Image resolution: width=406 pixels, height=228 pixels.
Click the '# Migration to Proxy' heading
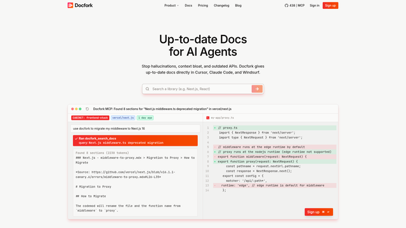(93, 187)
